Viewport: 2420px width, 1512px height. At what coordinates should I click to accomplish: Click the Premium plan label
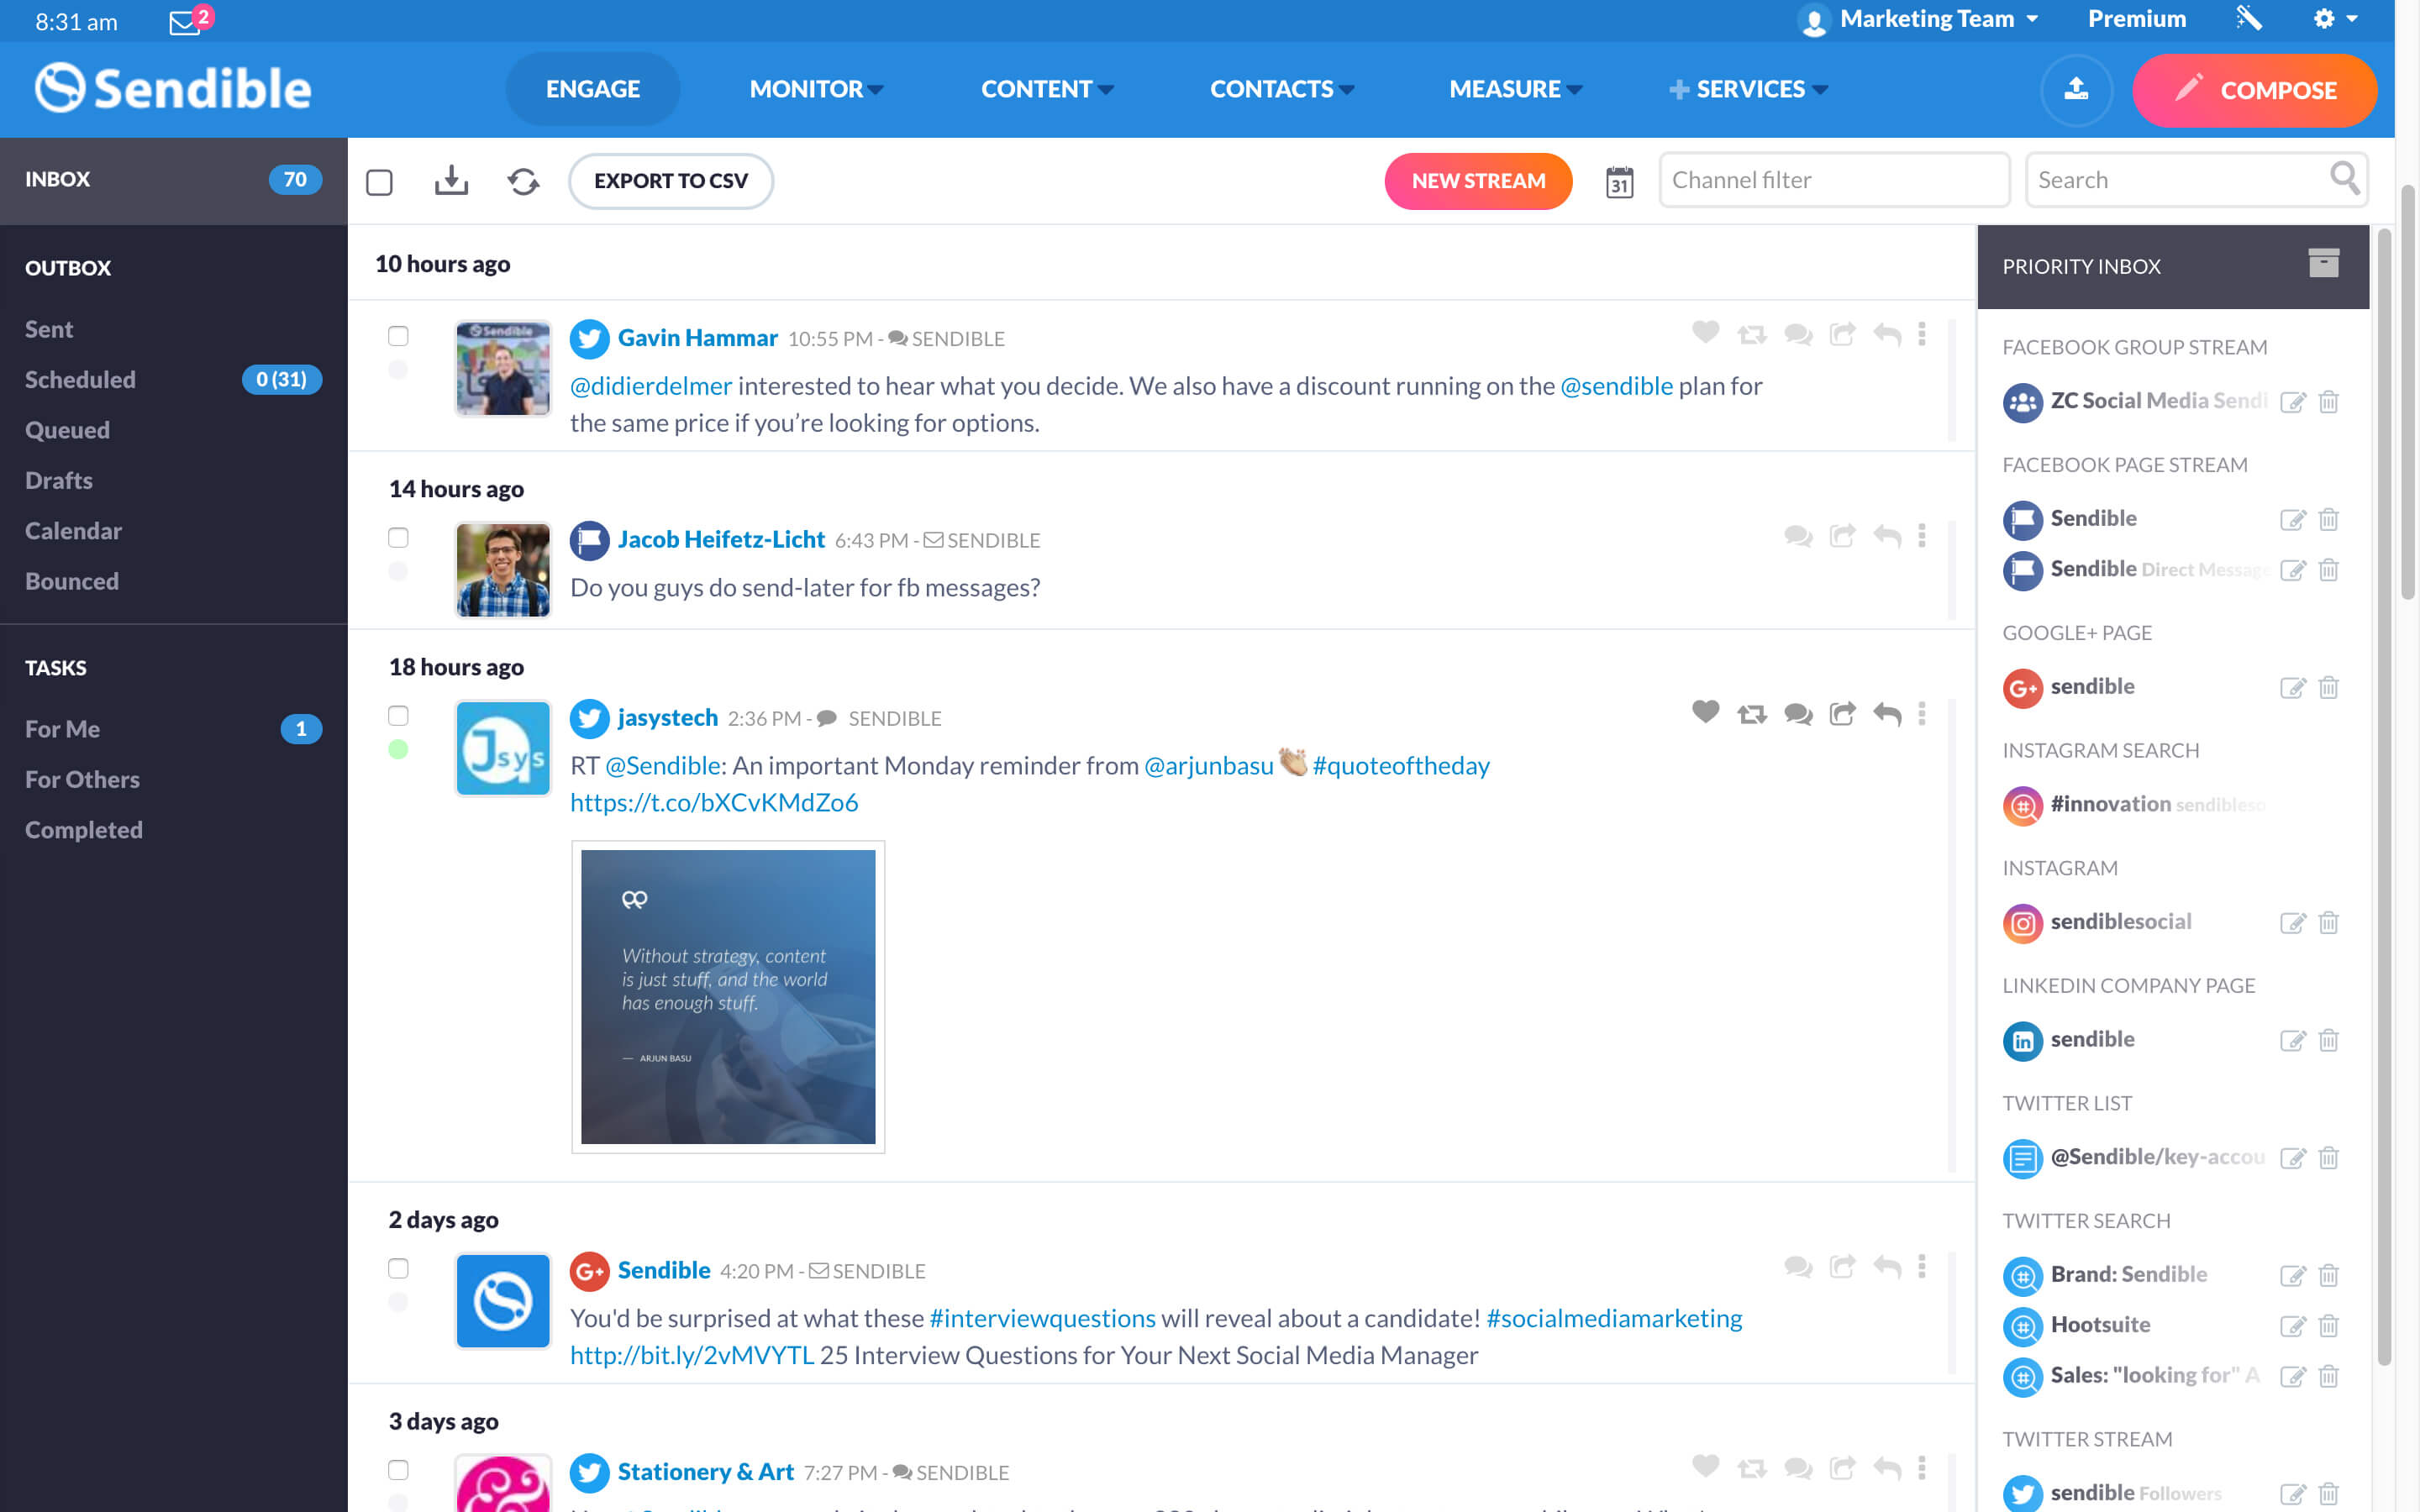(x=2137, y=19)
